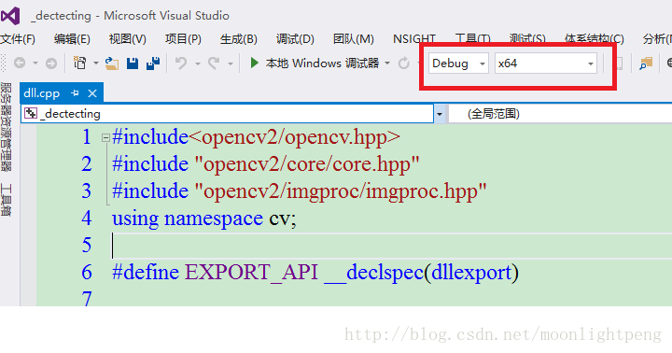Open the Debug configuration dropdown
This screenshot has height=353, width=672.
tap(458, 64)
